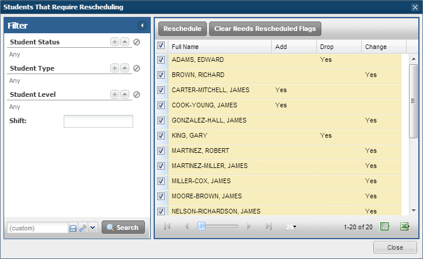This screenshot has width=423, height=259.
Task: Sort by Full Name column header
Action: 220,47
